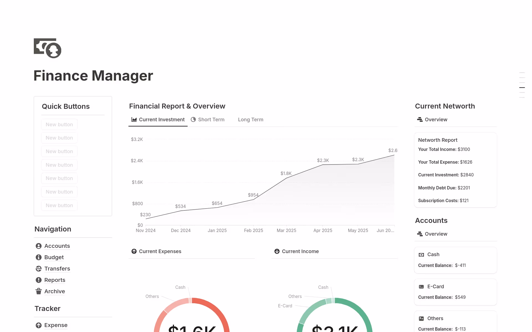Switch to the Long Term tab

click(250, 120)
